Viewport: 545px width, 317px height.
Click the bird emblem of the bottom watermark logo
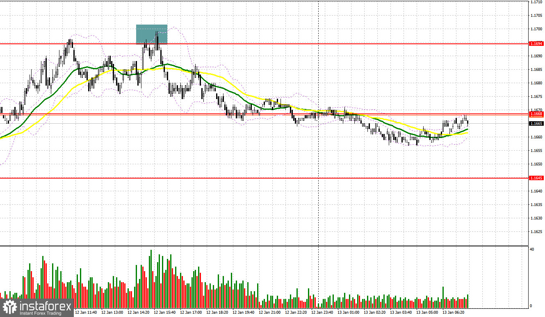(x=10, y=308)
